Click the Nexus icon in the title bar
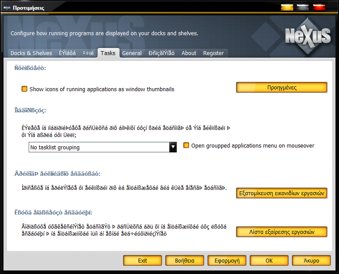This screenshot has height=274, width=339. coord(7,7)
